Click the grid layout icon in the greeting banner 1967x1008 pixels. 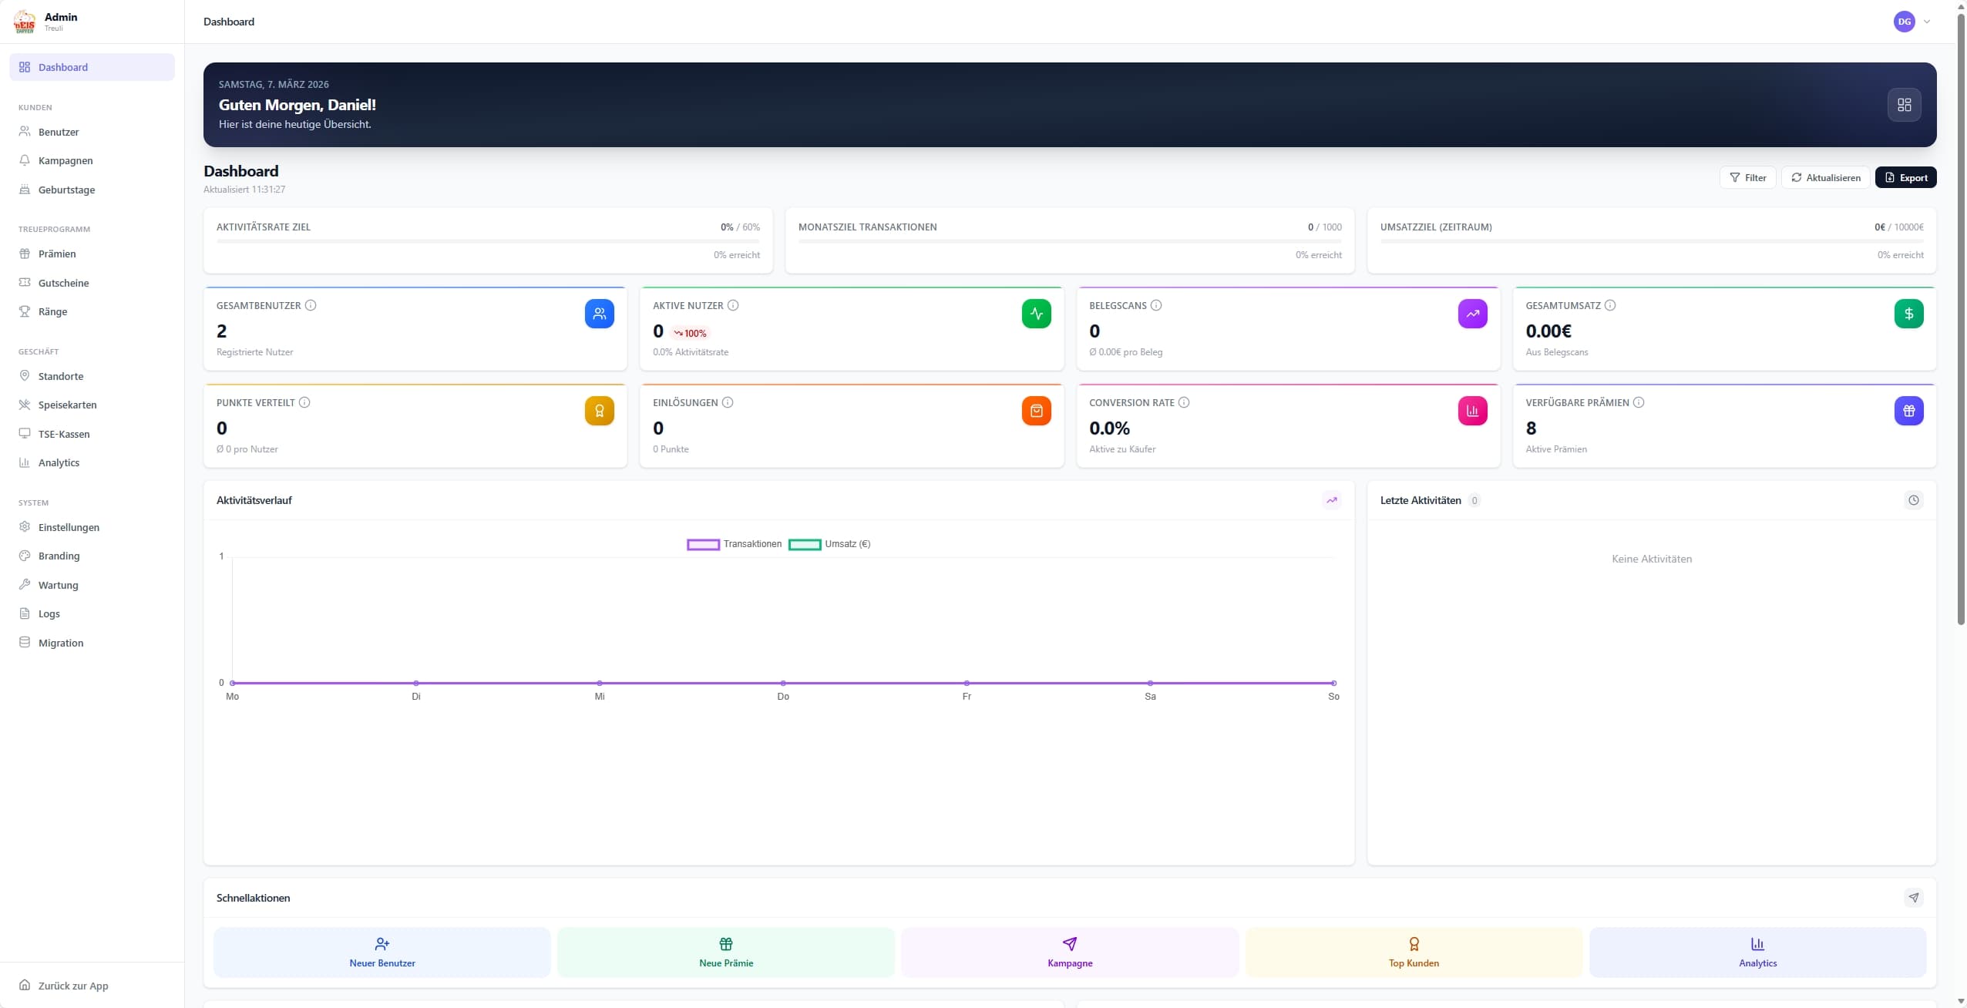[x=1904, y=105]
